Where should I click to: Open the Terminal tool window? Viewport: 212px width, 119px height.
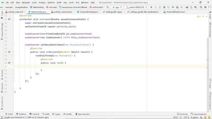click(34, 114)
